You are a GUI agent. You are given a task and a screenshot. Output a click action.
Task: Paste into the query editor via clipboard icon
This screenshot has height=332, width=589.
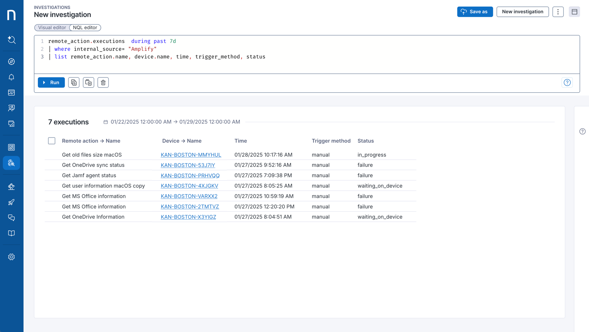(88, 82)
